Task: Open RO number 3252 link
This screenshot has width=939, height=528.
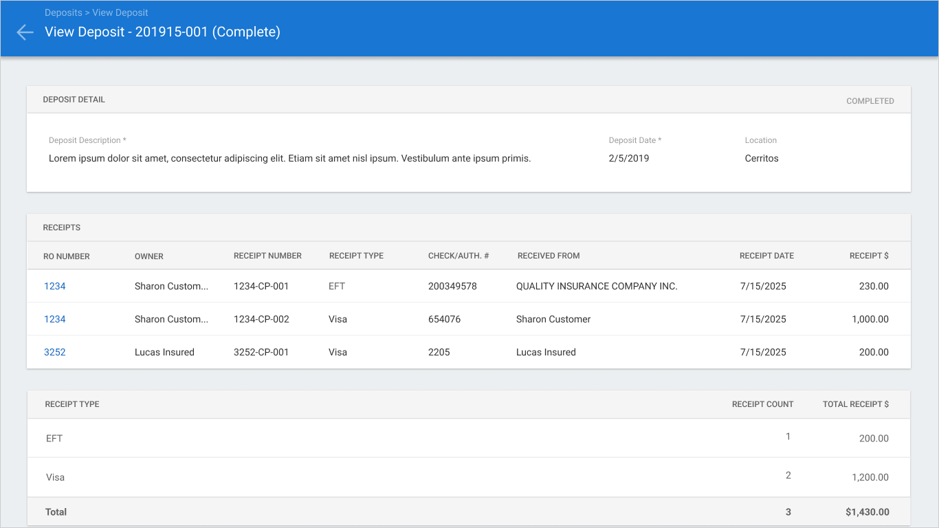Action: pyautogui.click(x=55, y=352)
